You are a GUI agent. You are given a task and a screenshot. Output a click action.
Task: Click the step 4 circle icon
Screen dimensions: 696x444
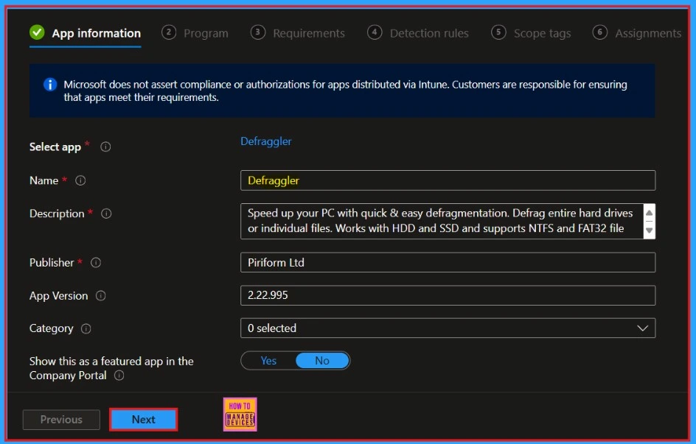pos(375,32)
